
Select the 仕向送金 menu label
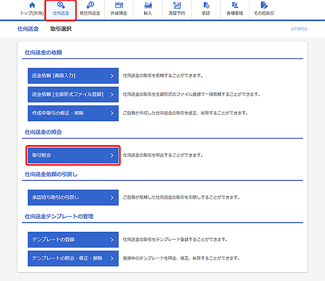click(61, 13)
